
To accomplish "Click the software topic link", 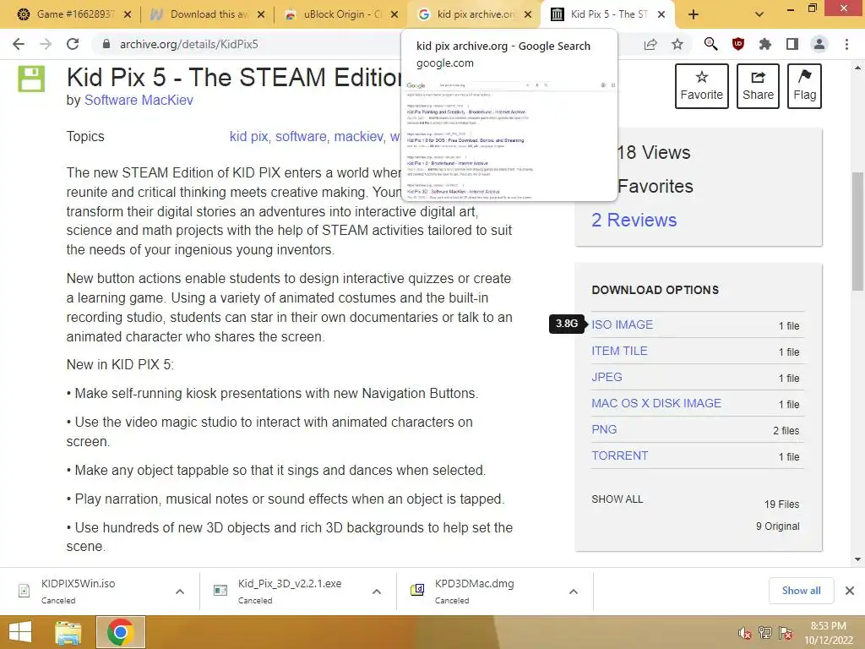I will click(301, 136).
